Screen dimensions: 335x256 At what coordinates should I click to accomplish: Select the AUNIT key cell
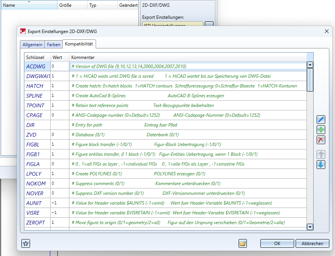click(x=38, y=203)
